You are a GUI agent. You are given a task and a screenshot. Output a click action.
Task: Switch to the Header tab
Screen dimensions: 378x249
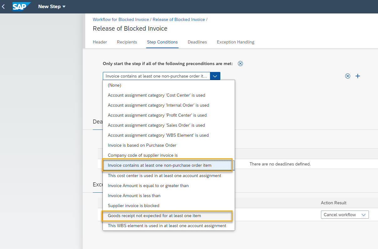[x=100, y=42]
